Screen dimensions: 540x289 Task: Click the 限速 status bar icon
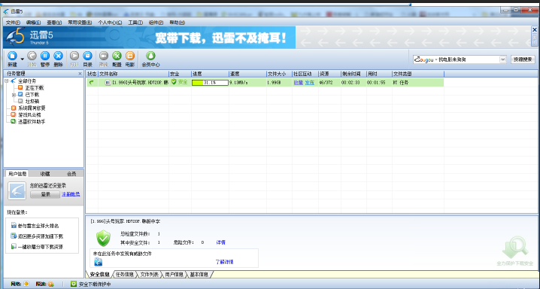[x=51, y=284]
